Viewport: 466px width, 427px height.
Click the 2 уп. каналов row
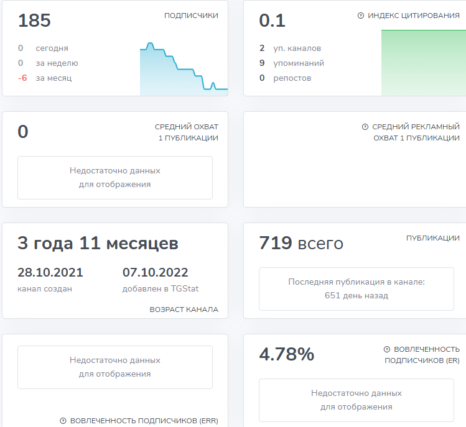[x=290, y=48]
